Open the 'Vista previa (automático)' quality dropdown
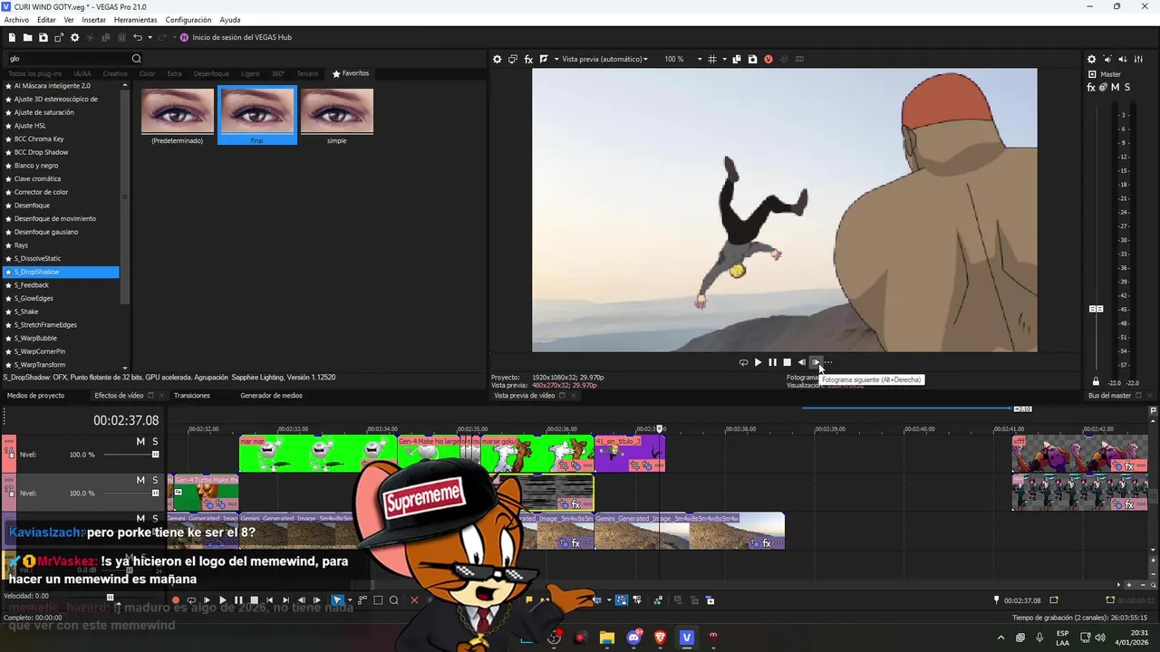 pos(604,59)
